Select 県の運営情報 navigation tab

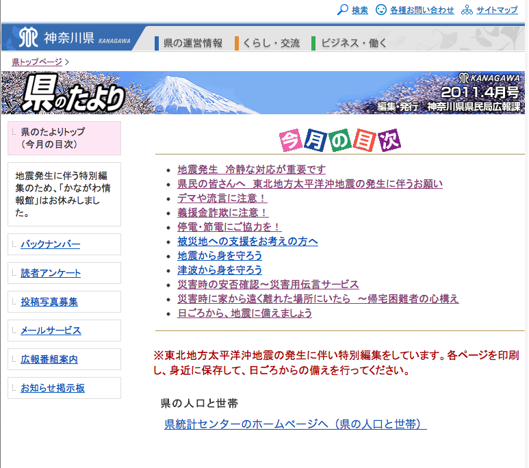[193, 43]
